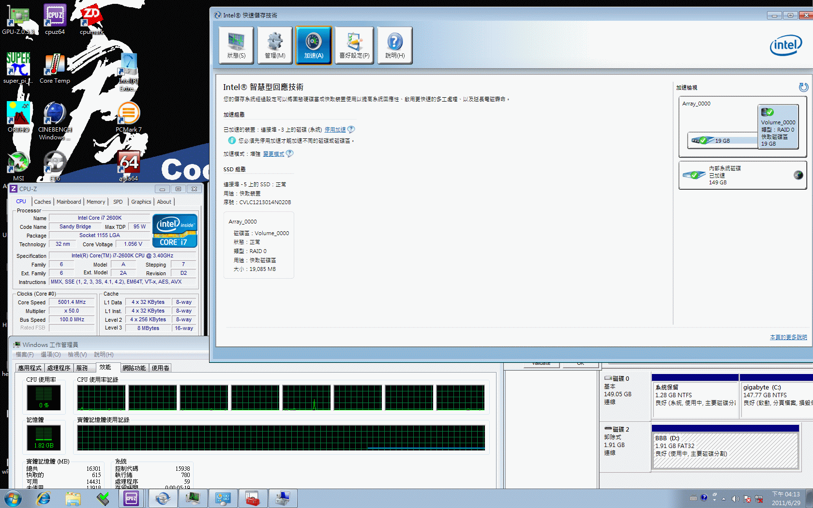Open the ORTHO desktop shortcut
The width and height of the screenshot is (813, 508).
pyautogui.click(x=18, y=117)
